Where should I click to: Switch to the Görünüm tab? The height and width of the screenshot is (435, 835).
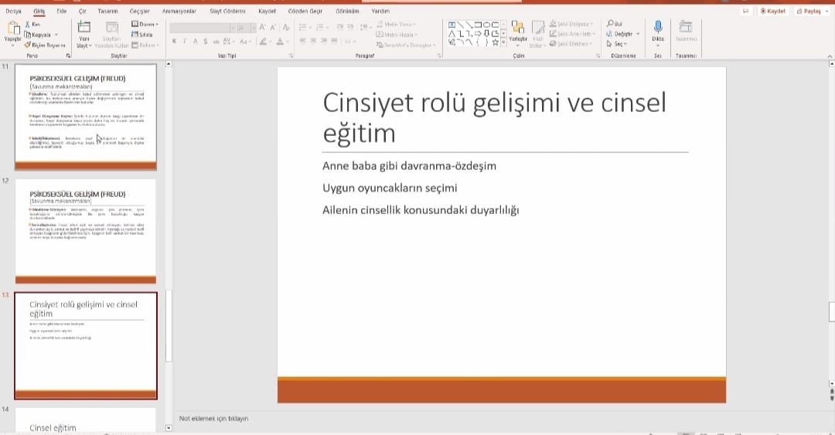pyautogui.click(x=347, y=11)
